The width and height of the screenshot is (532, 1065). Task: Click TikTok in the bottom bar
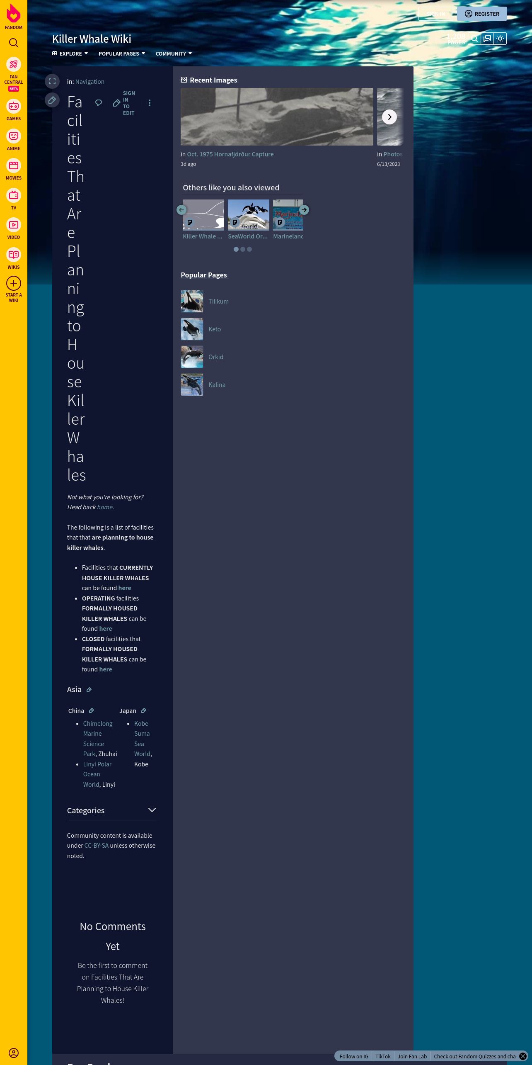coord(383,1056)
